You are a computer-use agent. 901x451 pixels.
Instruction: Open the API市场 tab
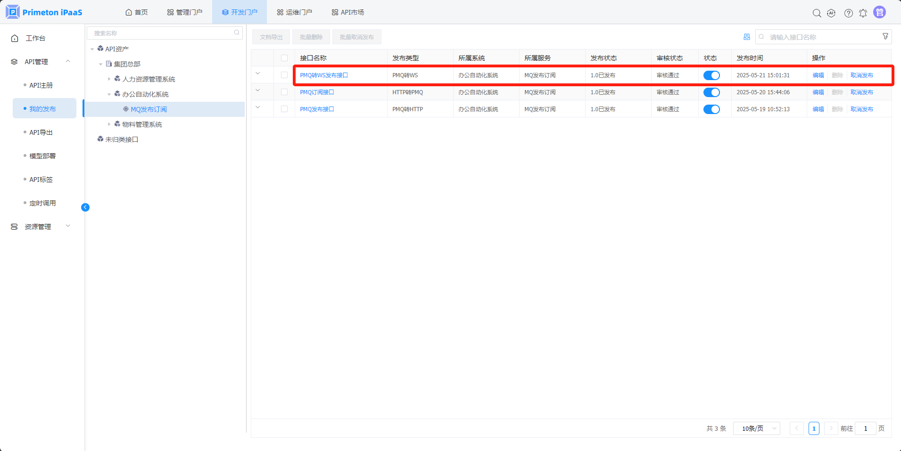click(348, 12)
